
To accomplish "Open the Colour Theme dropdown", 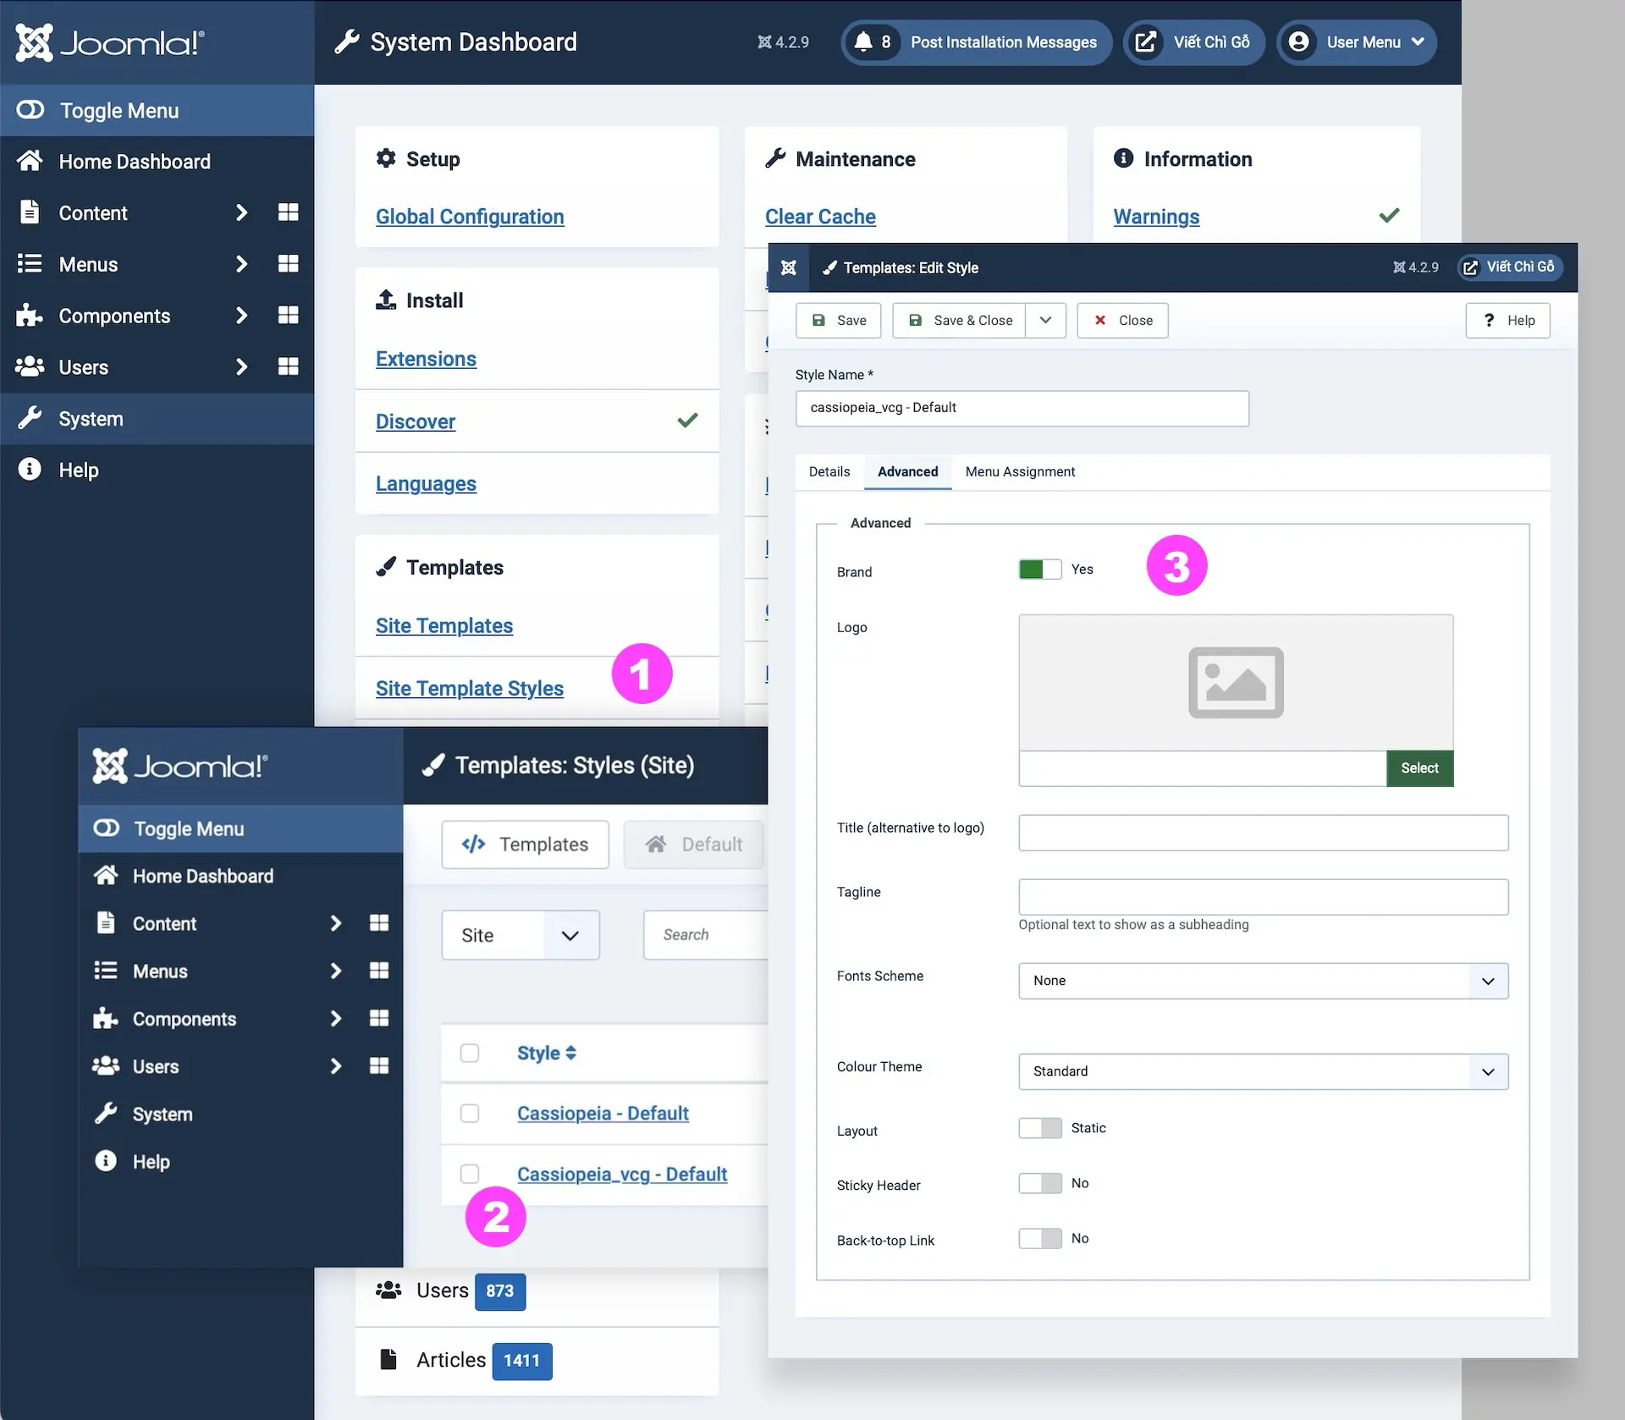I will pos(1262,1071).
